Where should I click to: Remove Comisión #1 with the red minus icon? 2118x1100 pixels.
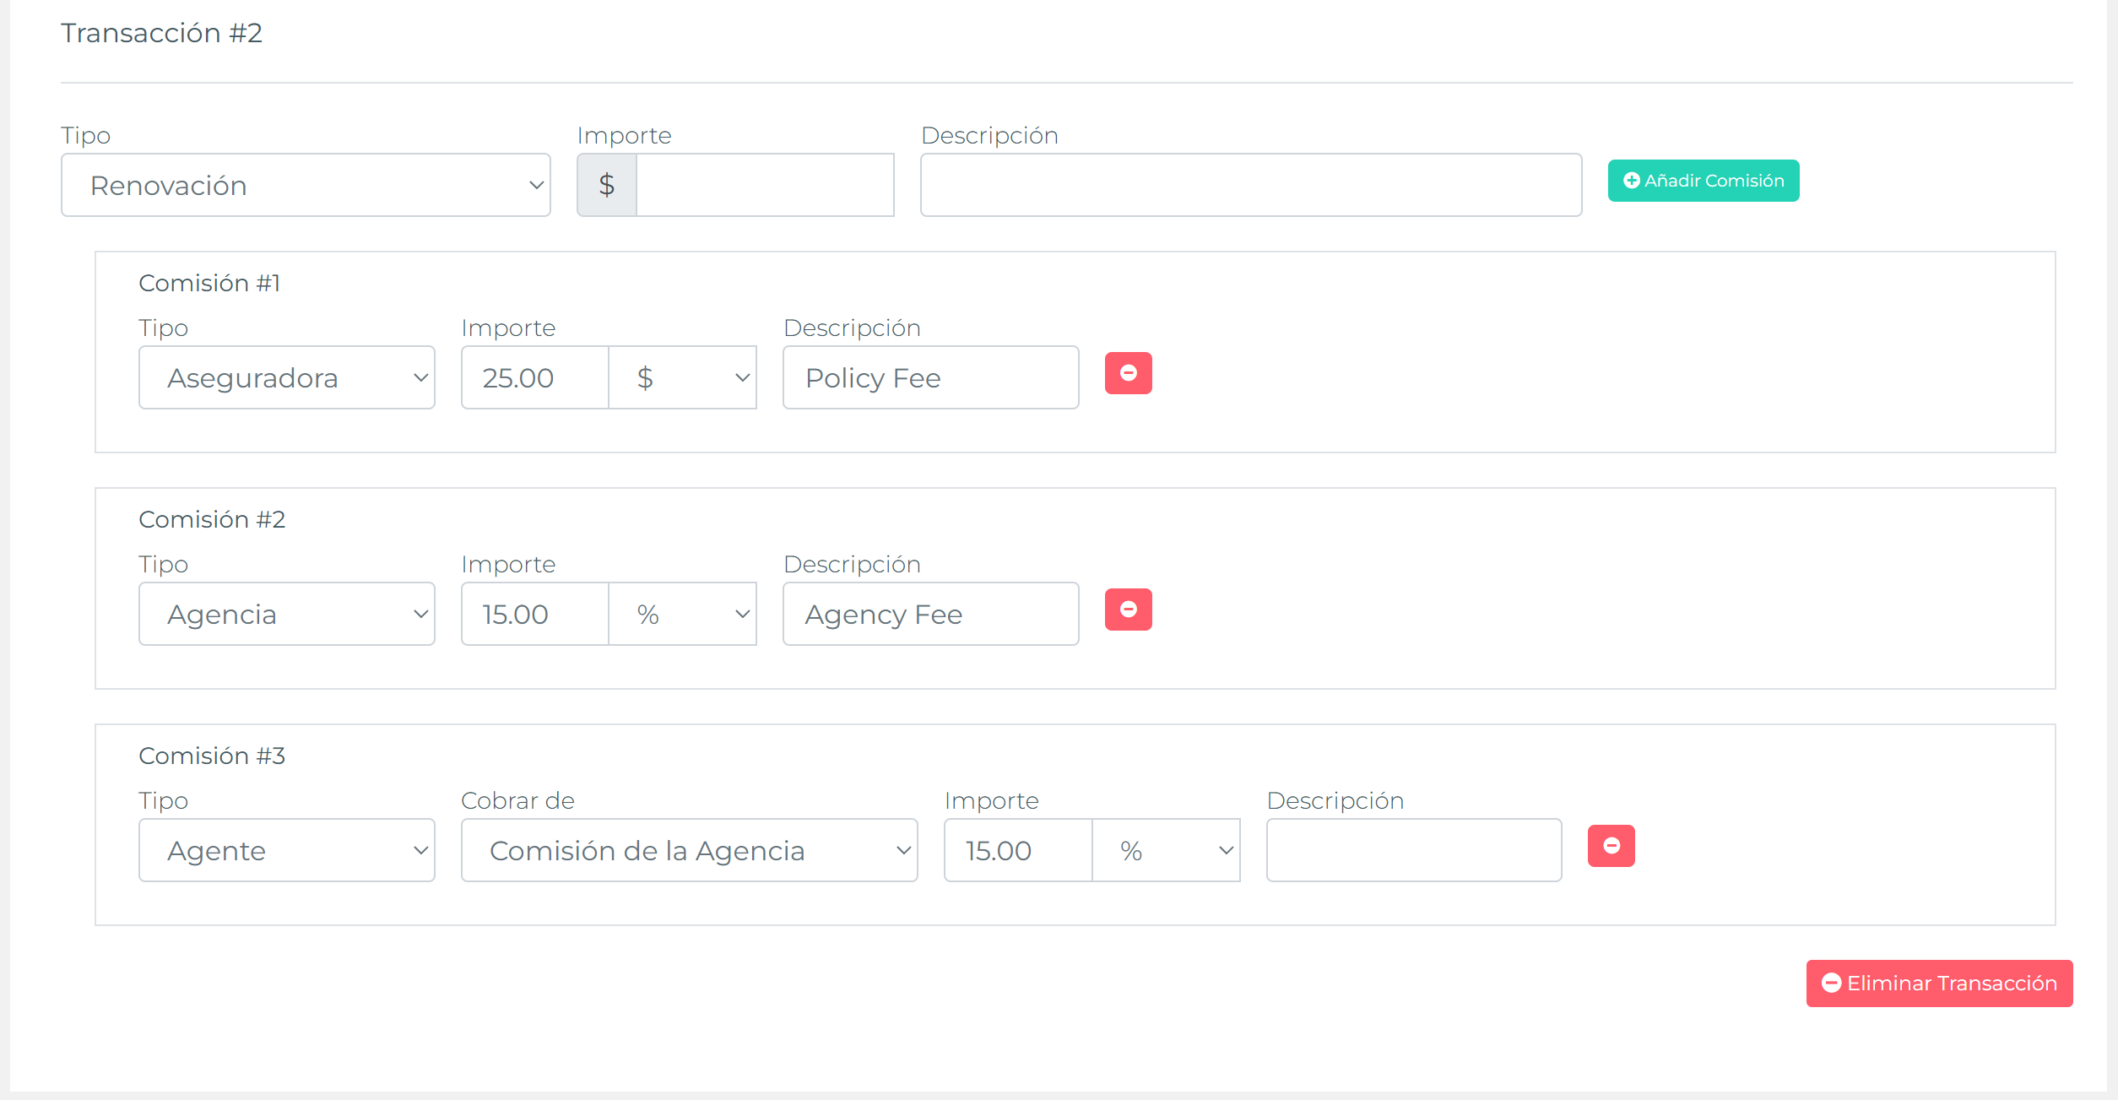1128,373
